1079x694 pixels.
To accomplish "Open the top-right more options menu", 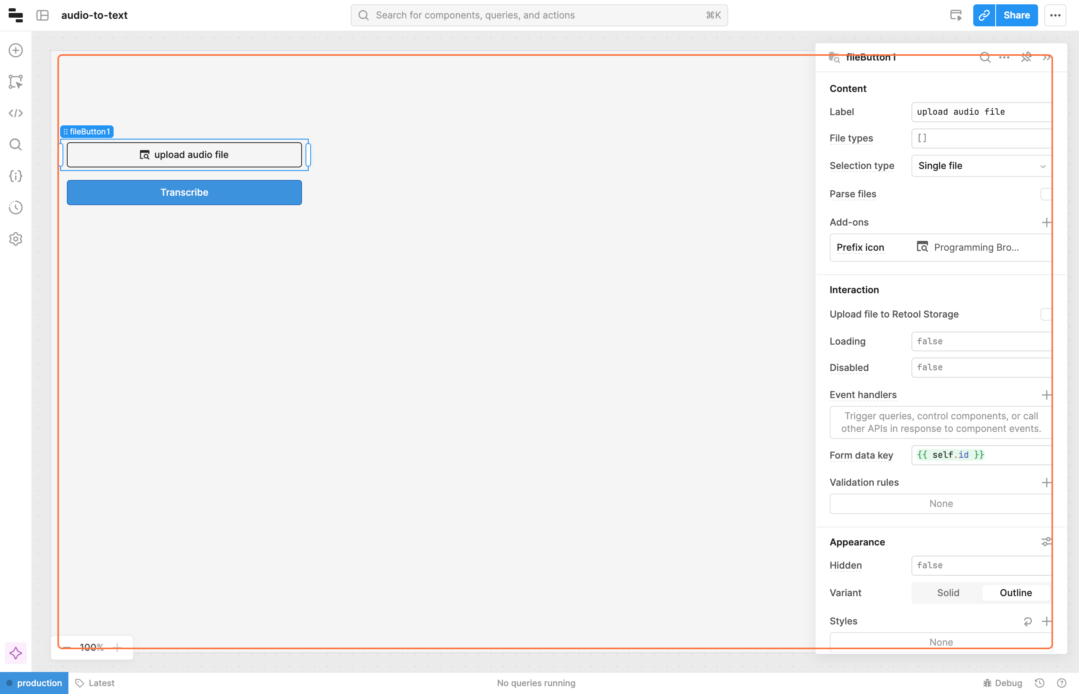I will click(x=1055, y=15).
